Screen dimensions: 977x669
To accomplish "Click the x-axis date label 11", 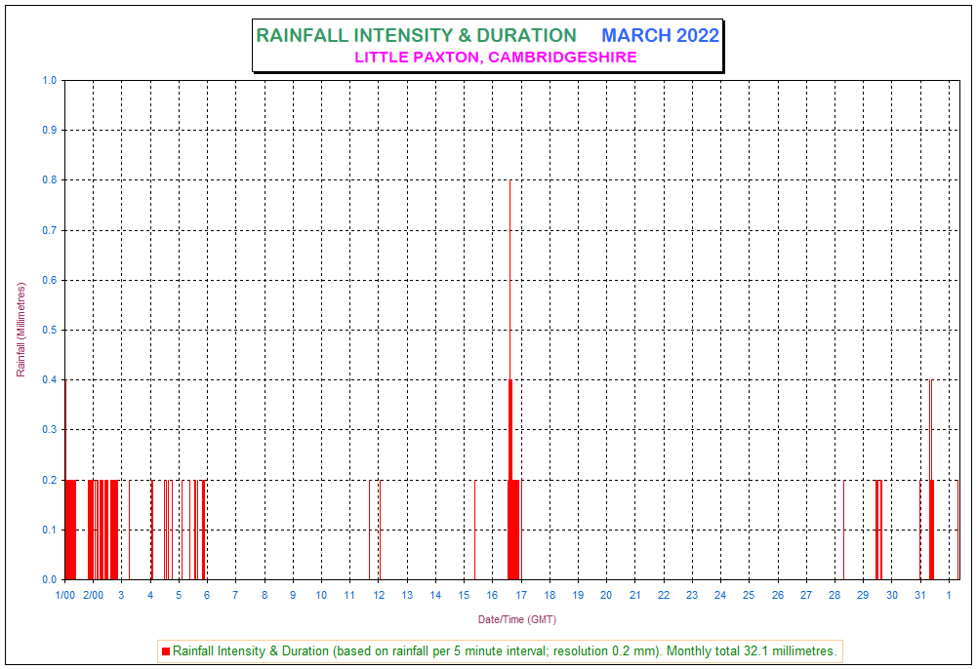I will point(349,595).
